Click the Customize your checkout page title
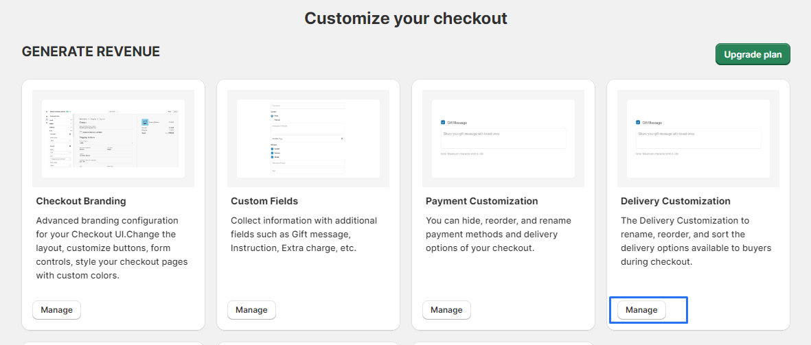This screenshot has height=345, width=811. [405, 18]
